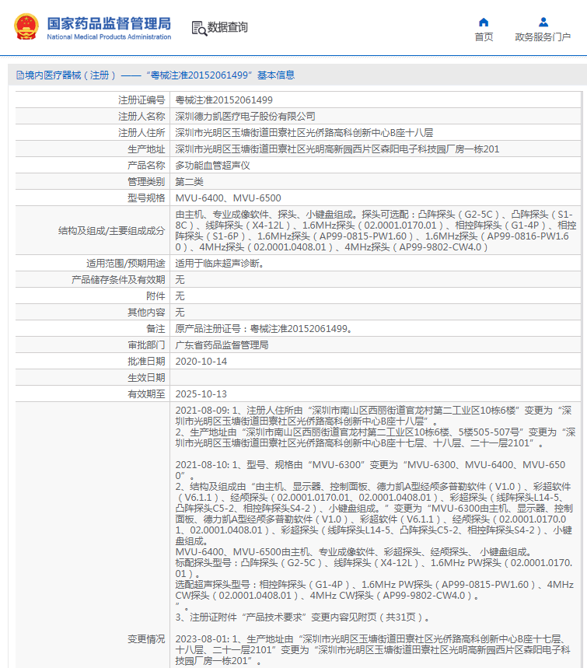
Task: Select the 备注 text 原产品注册证号
Action: click(264, 329)
